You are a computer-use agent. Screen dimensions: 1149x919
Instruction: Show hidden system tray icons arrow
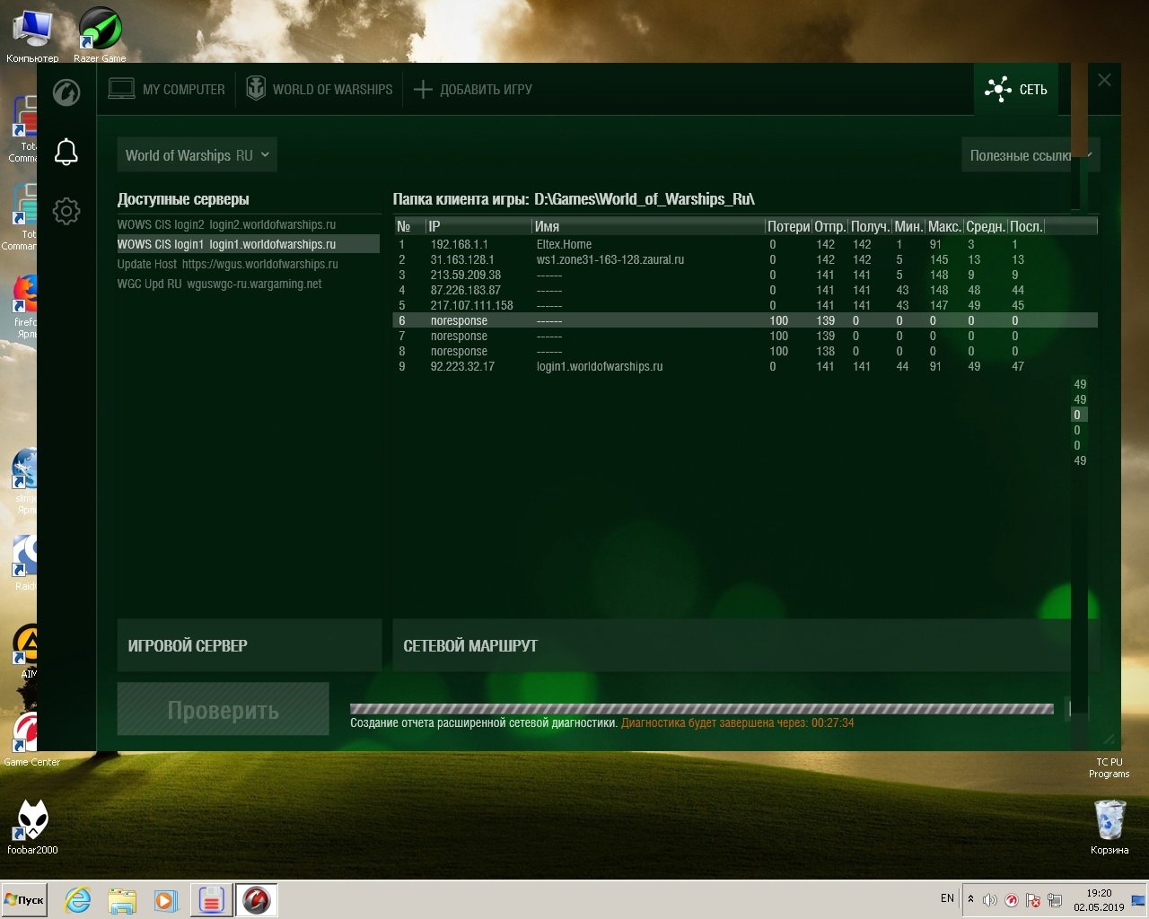pyautogui.click(x=970, y=898)
